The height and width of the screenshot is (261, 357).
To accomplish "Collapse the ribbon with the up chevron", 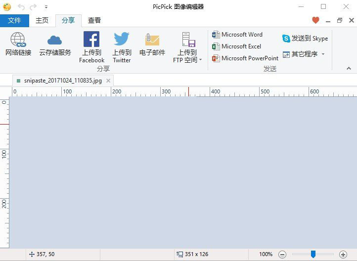I will [x=349, y=68].
